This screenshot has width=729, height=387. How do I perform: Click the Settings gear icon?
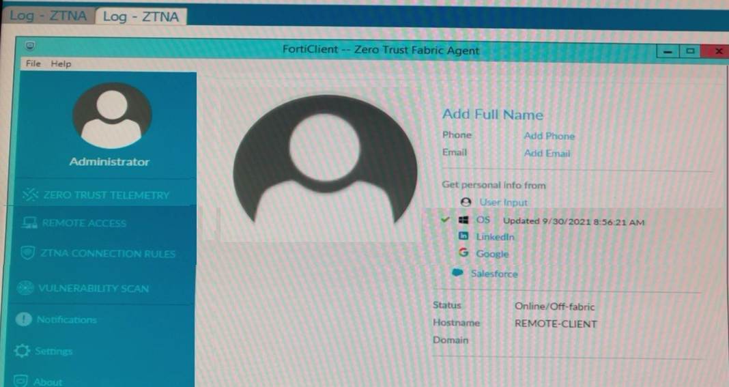point(23,351)
